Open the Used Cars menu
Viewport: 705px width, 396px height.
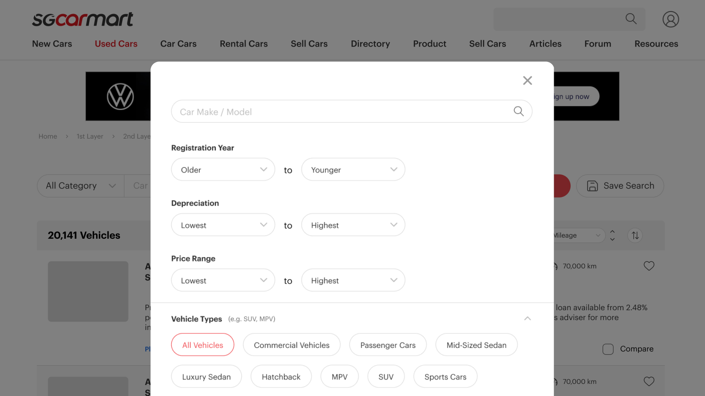point(116,44)
